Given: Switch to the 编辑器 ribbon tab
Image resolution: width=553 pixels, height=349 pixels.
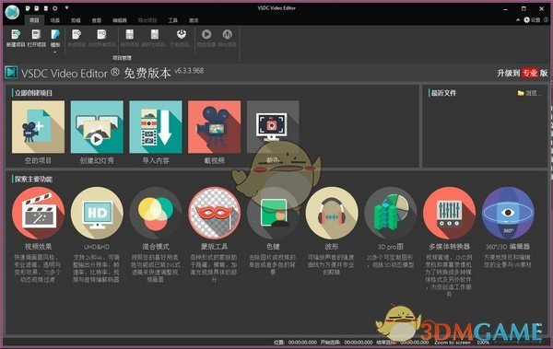Looking at the screenshot, I should (120, 20).
